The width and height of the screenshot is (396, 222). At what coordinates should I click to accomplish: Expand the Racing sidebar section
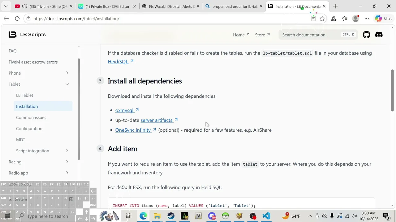tap(67, 162)
